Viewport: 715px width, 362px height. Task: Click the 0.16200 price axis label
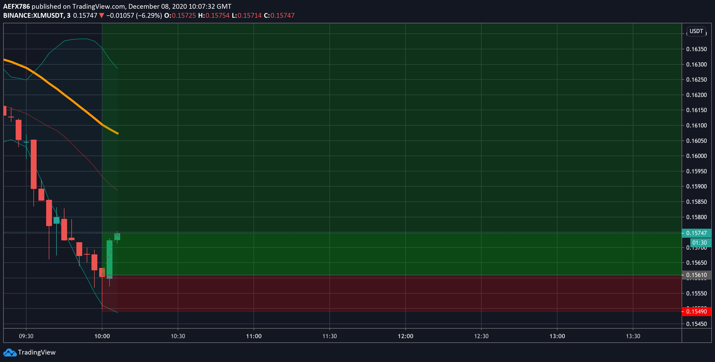point(696,95)
